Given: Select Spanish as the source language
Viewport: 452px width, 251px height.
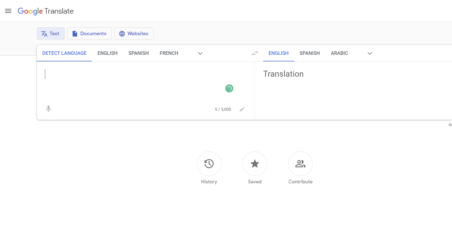Looking at the screenshot, I should click(x=138, y=53).
